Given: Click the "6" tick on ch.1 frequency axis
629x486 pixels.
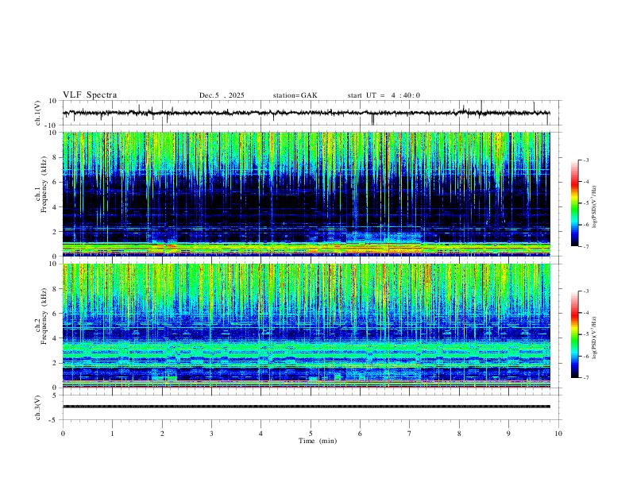Looking at the screenshot, I should (55, 182).
